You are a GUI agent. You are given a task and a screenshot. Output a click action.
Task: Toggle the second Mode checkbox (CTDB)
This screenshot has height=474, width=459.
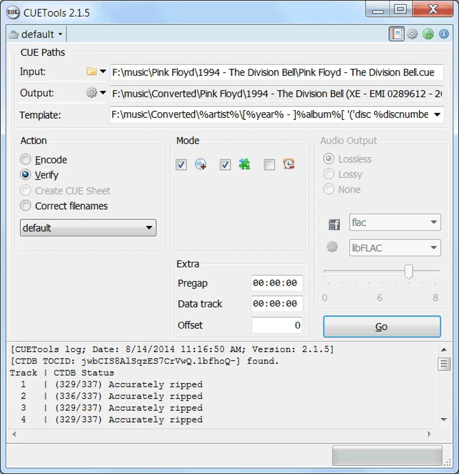pyautogui.click(x=225, y=165)
